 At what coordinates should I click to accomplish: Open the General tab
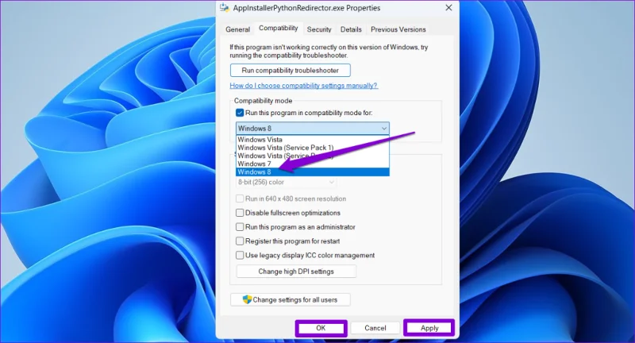point(237,29)
